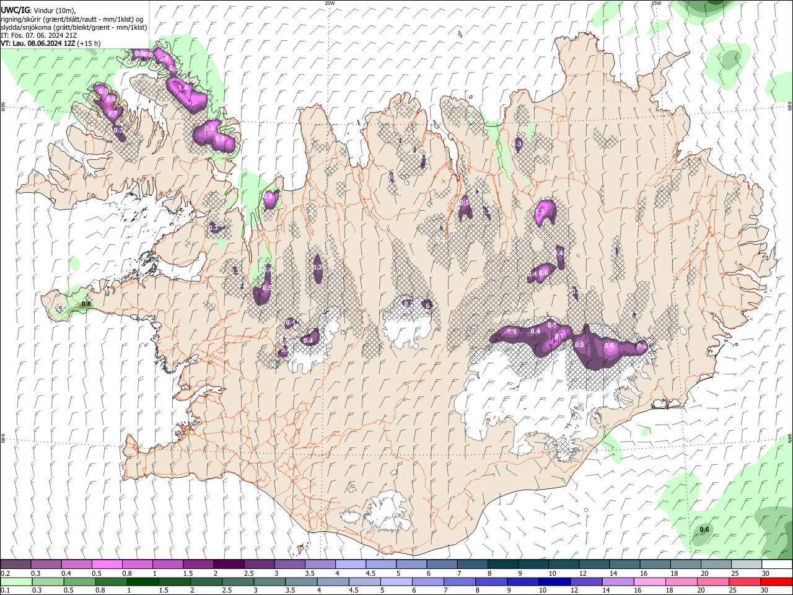
Task: Select the 25 label in the snow legend row
Action: coord(735,573)
